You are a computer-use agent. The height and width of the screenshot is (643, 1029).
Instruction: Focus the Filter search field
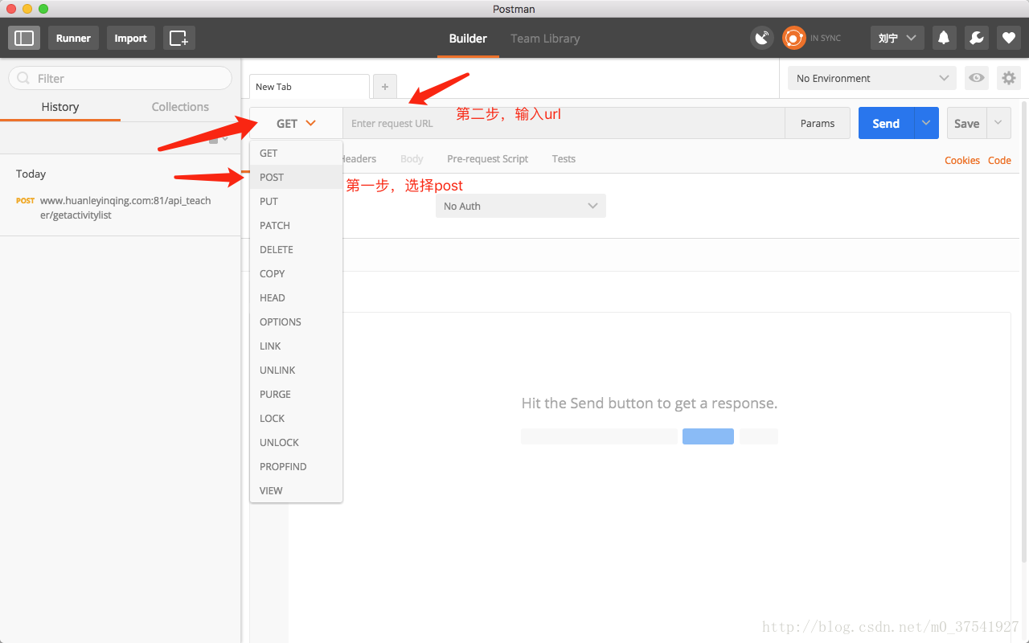click(120, 79)
